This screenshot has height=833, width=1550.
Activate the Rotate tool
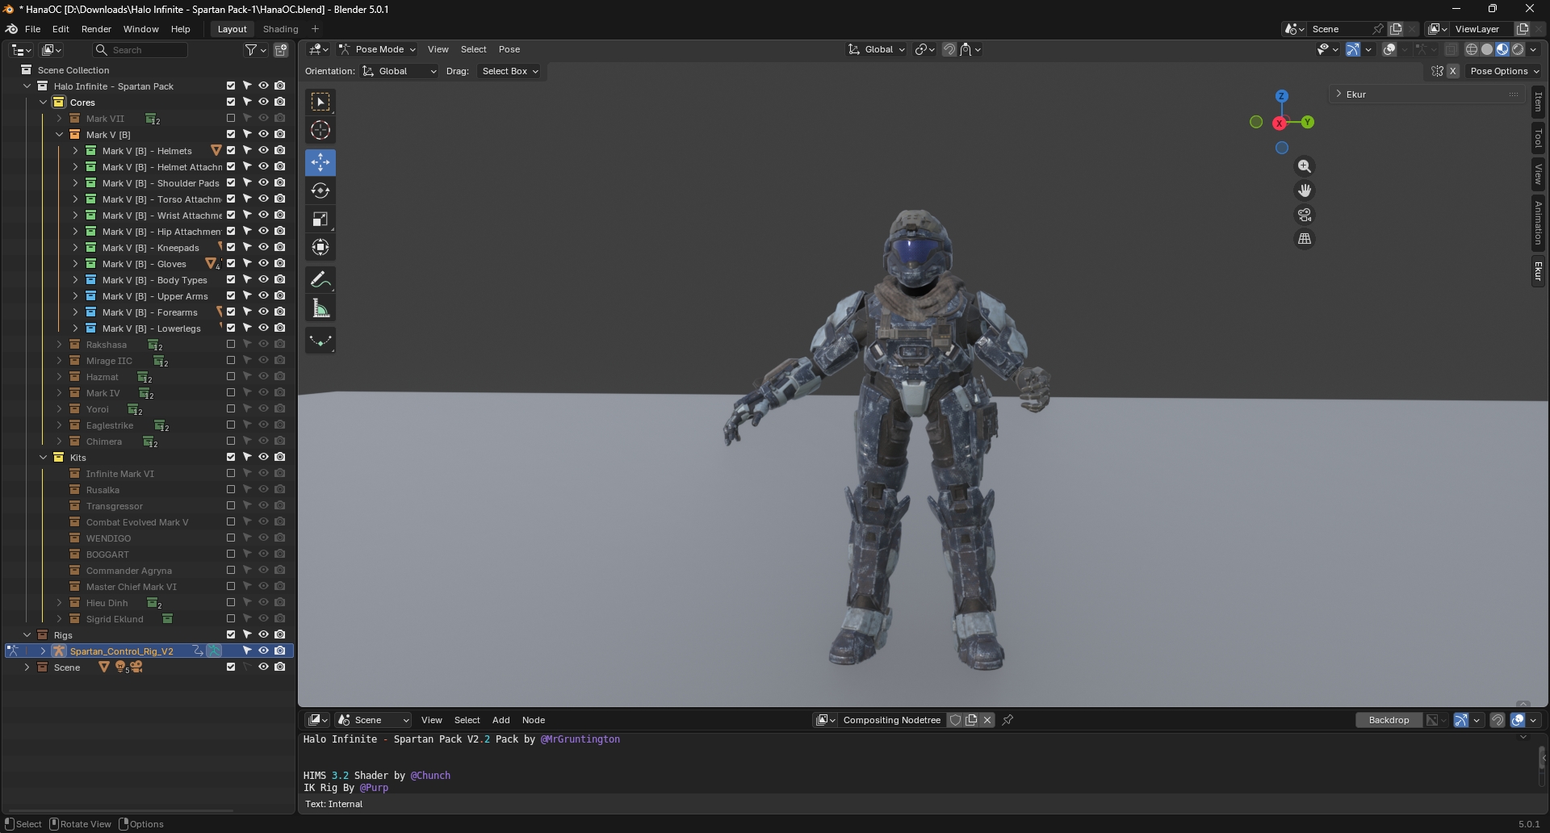[320, 191]
